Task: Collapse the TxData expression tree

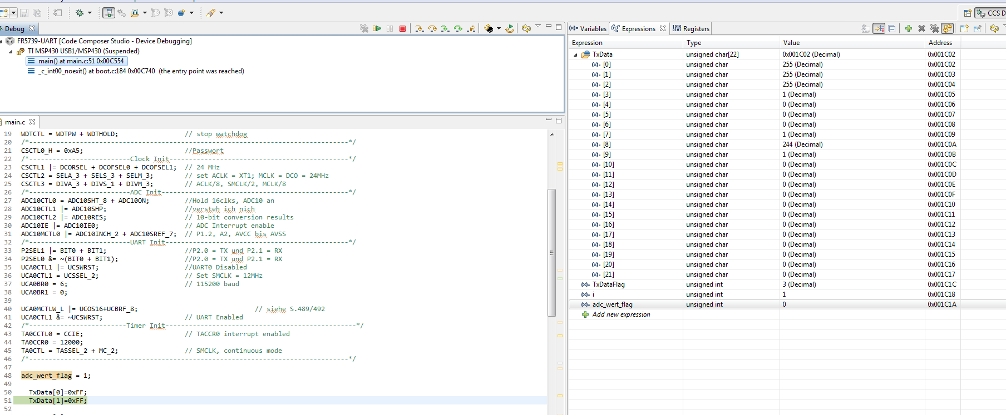Action: 575,54
